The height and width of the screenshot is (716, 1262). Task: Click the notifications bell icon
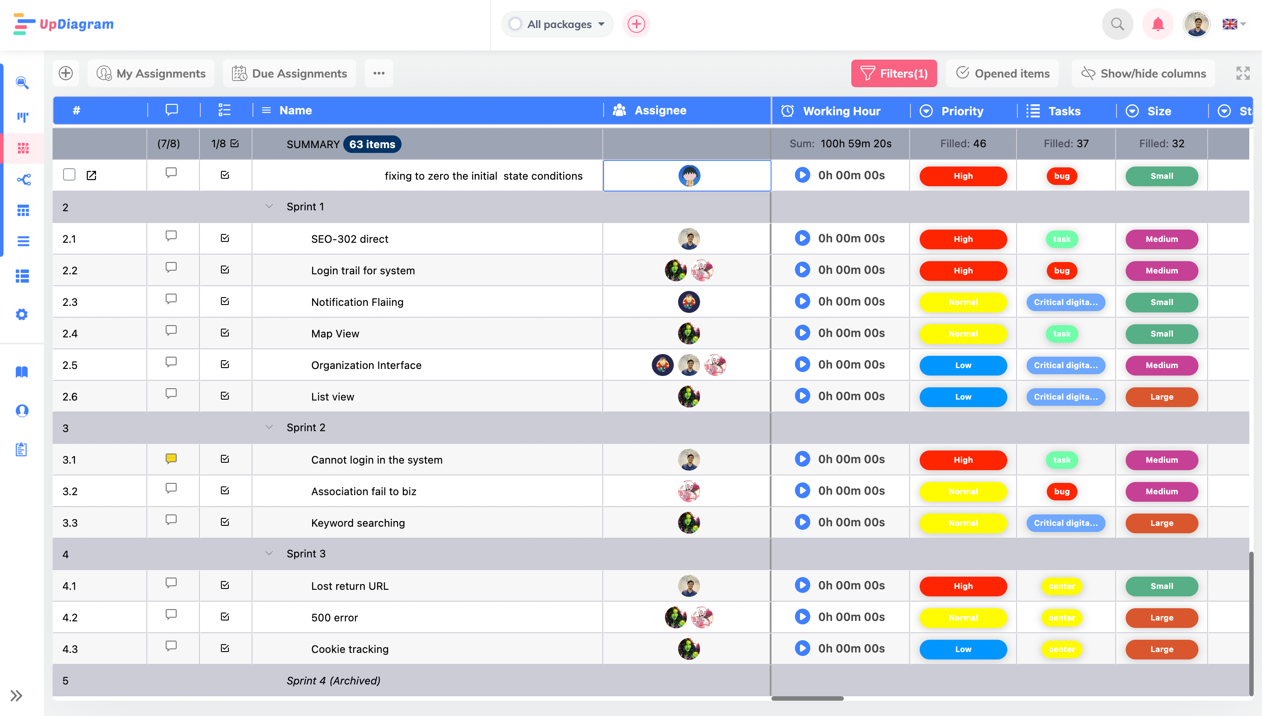tap(1158, 24)
